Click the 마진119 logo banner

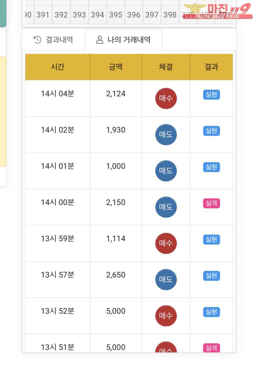pos(218,11)
